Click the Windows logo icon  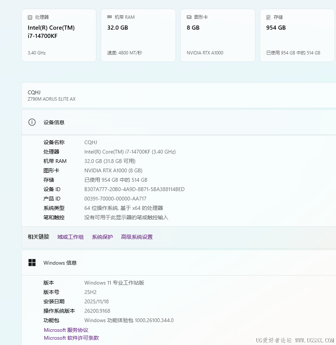click(32, 262)
